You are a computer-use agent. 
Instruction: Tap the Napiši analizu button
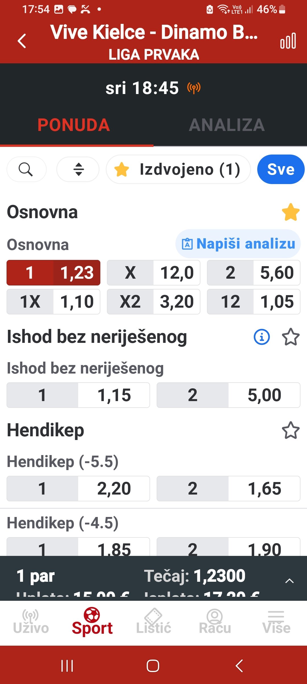tap(238, 244)
